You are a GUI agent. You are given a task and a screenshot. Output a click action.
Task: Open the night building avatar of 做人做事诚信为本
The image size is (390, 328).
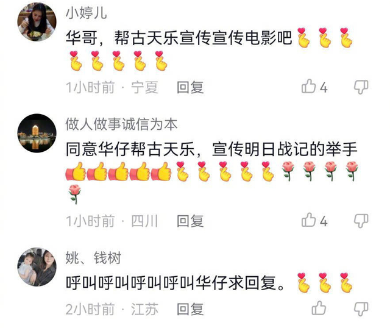pos(37,133)
